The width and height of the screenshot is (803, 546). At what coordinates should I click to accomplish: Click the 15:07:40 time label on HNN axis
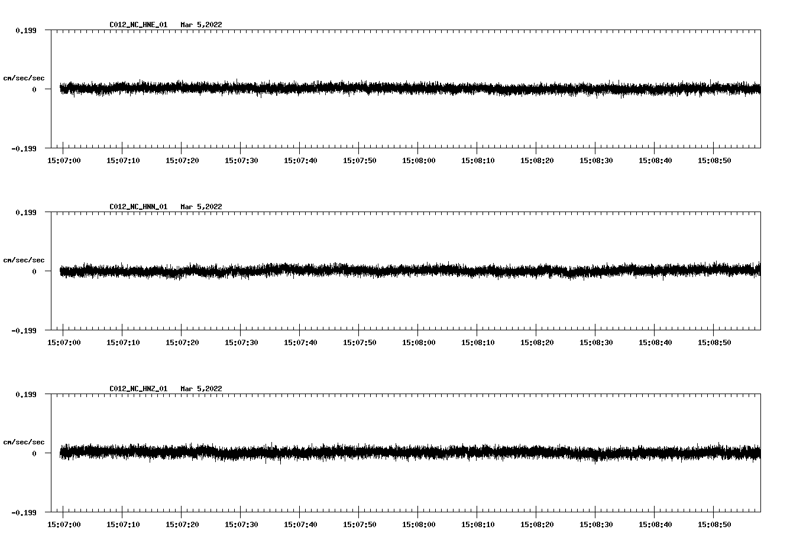coord(300,343)
